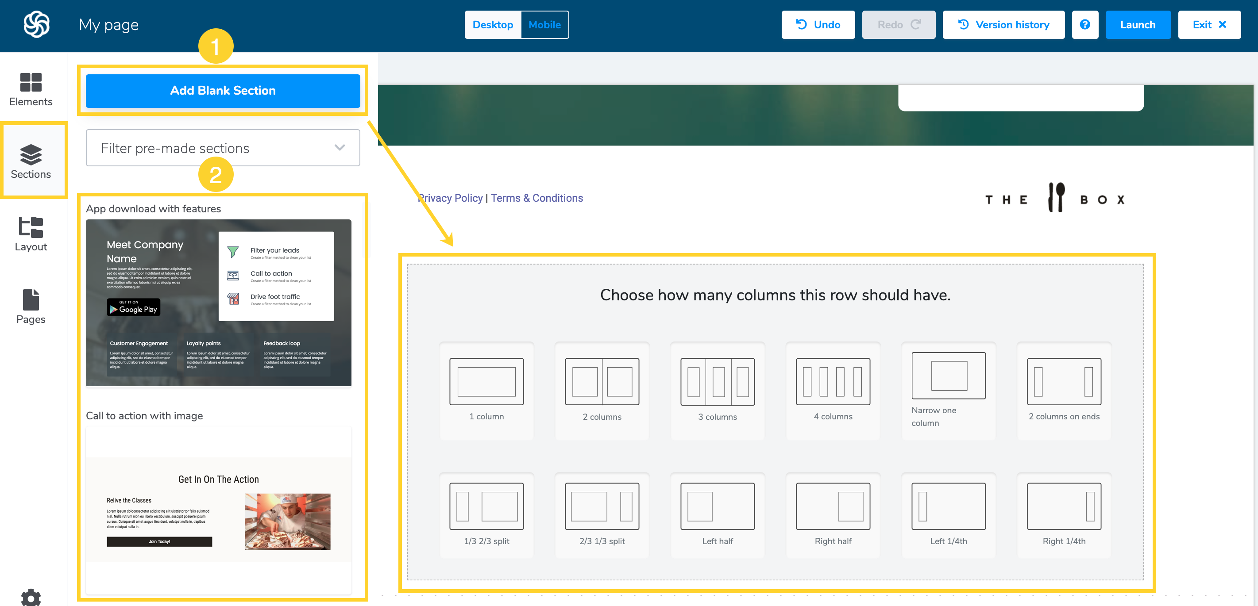Click the column chooser heading text

coord(775,295)
